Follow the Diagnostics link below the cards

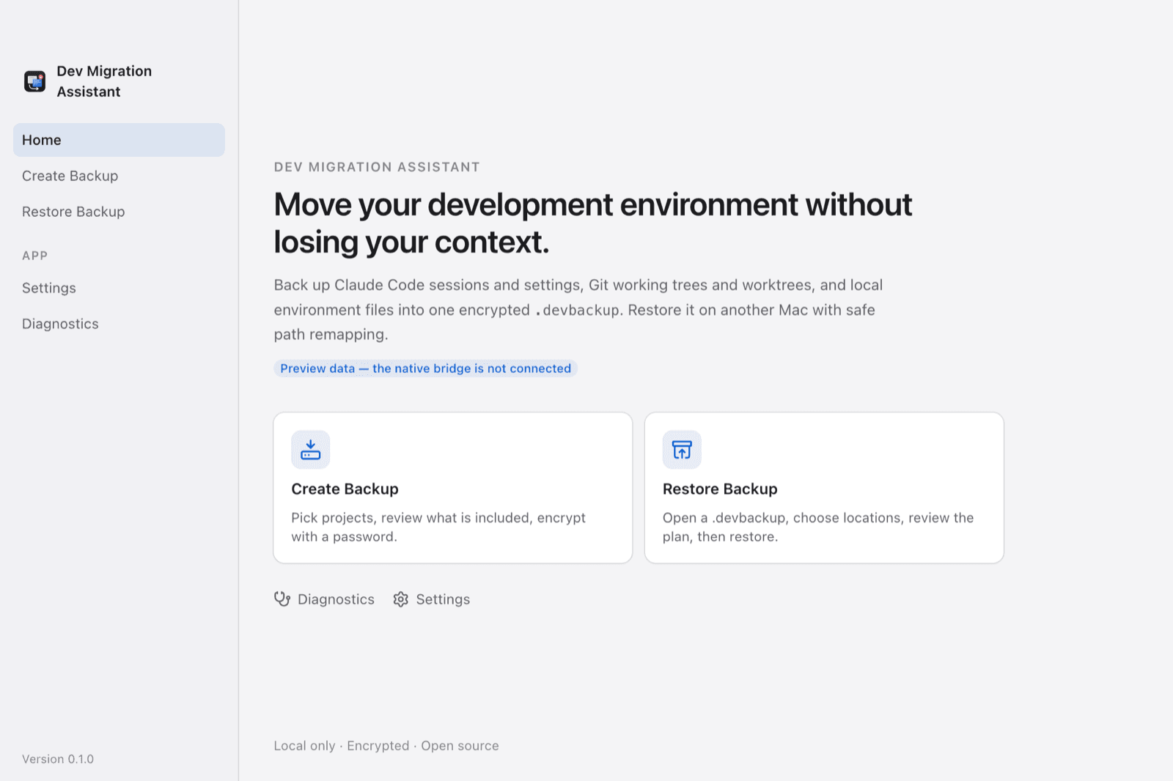pos(336,599)
